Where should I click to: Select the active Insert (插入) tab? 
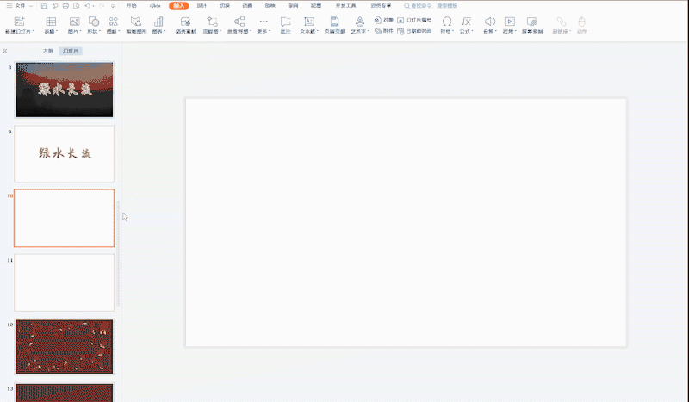click(x=179, y=6)
